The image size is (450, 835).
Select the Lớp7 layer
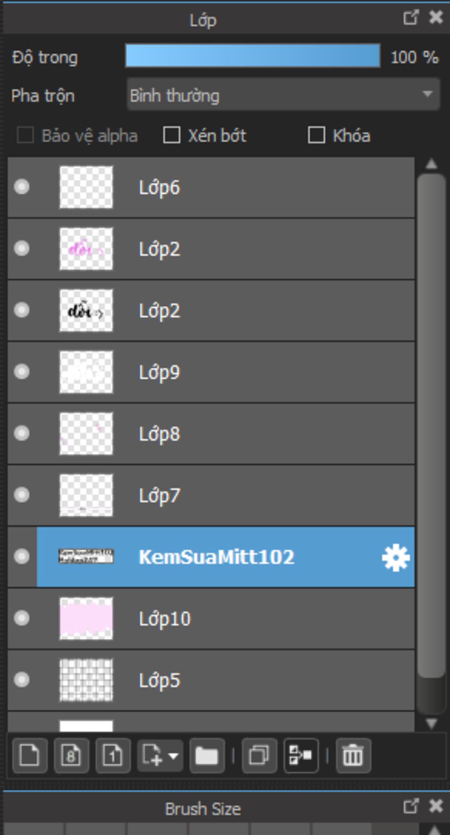[211, 495]
